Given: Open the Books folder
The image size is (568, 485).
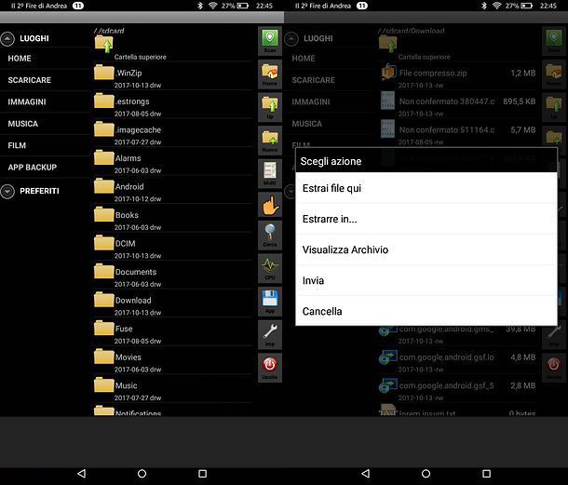Looking at the screenshot, I should 172,219.
